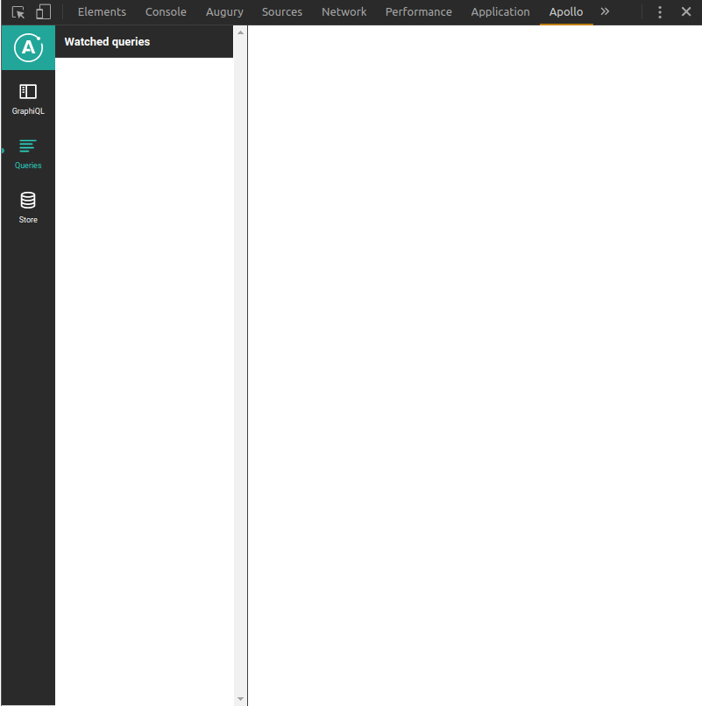Select the Augury tab
This screenshot has height=706, width=702.
point(224,11)
